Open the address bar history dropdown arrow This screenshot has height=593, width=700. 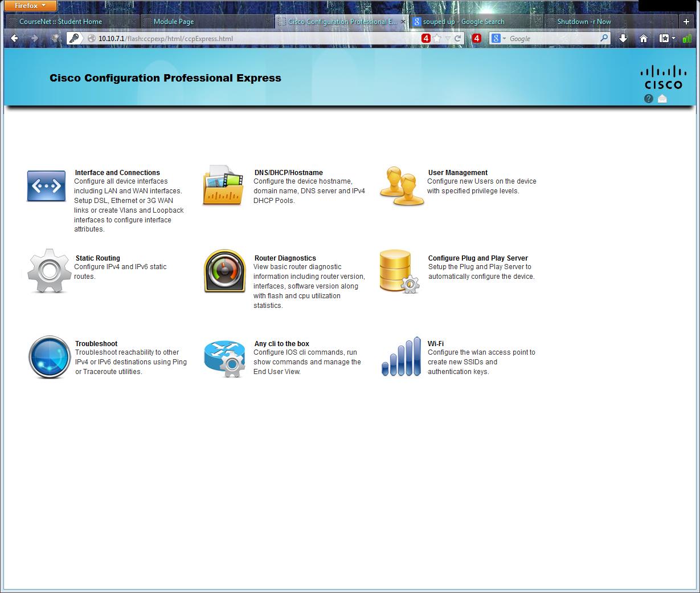tap(448, 38)
